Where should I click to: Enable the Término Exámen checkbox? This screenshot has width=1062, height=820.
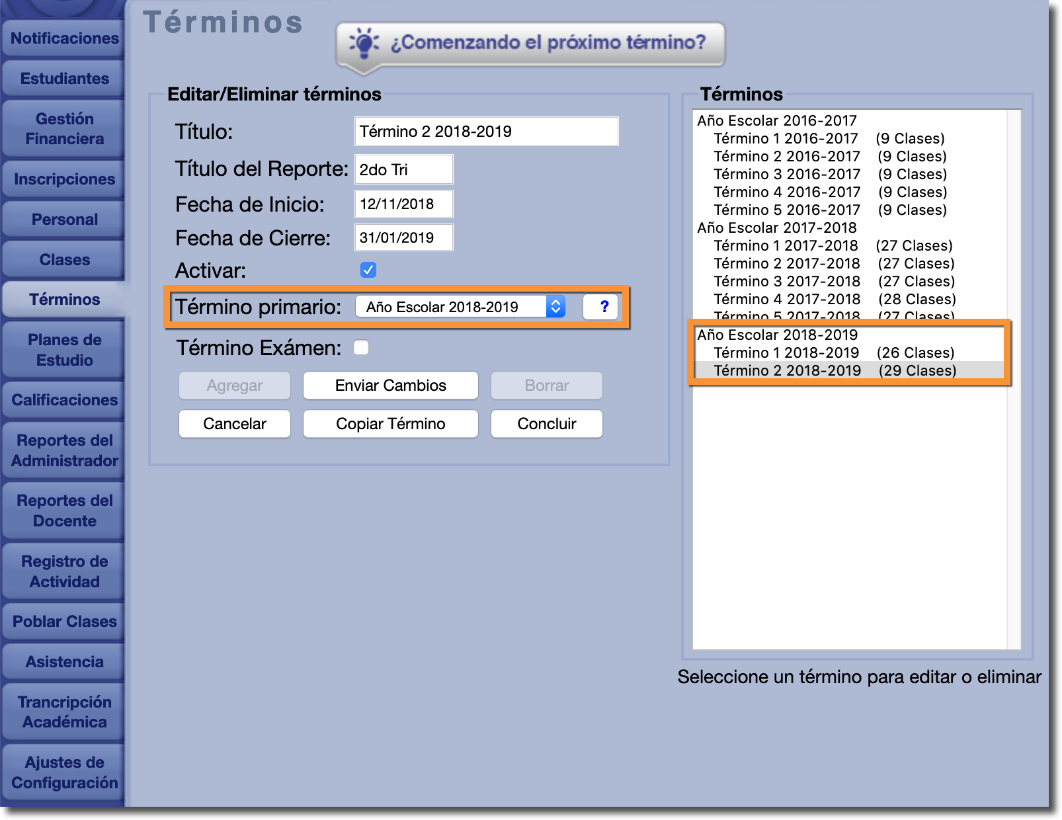361,347
